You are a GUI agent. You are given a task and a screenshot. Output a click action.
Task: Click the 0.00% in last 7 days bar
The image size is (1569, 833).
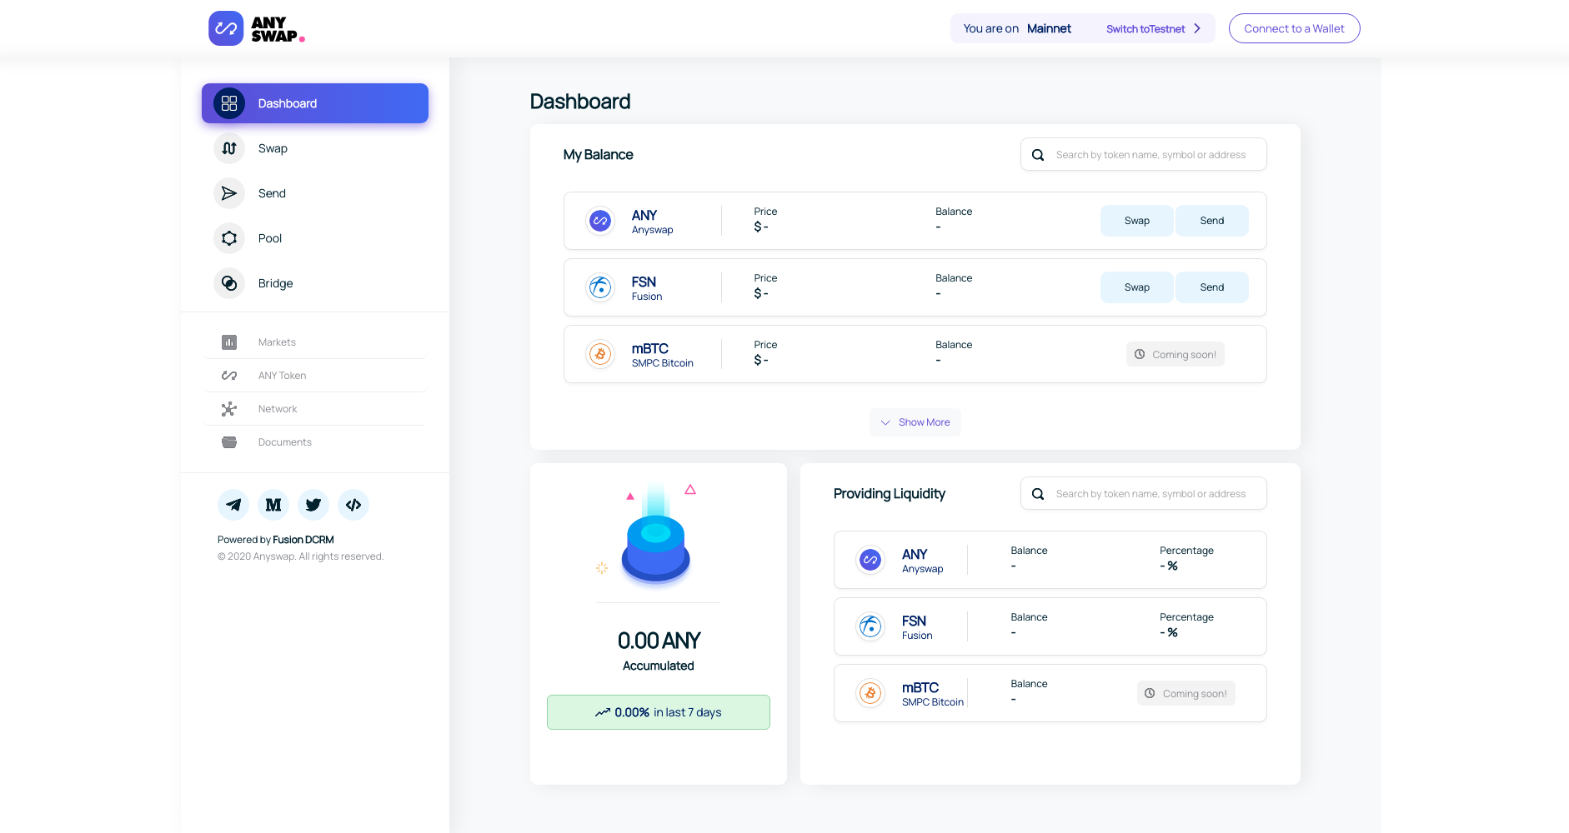click(x=659, y=712)
